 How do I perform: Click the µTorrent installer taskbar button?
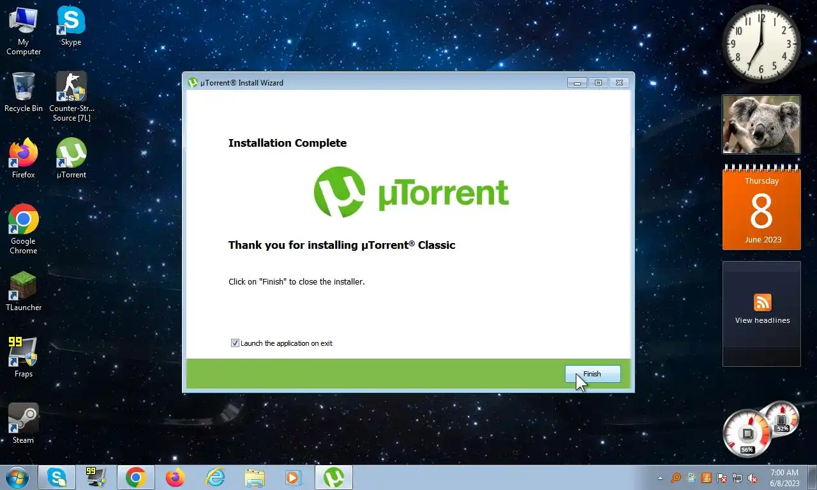point(333,477)
